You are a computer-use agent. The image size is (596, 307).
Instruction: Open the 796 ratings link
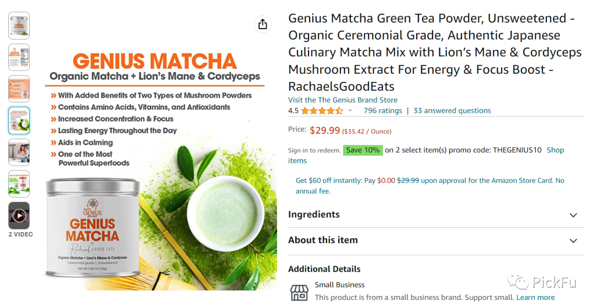click(x=382, y=111)
